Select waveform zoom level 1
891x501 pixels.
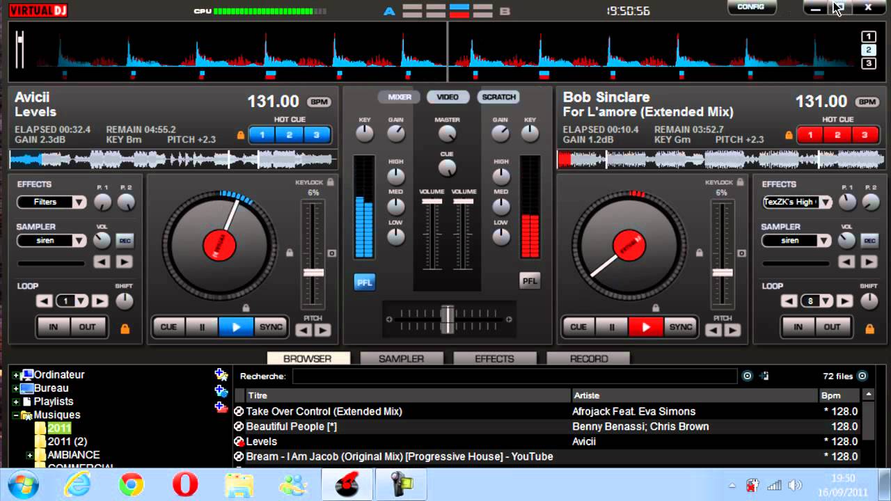(868, 37)
